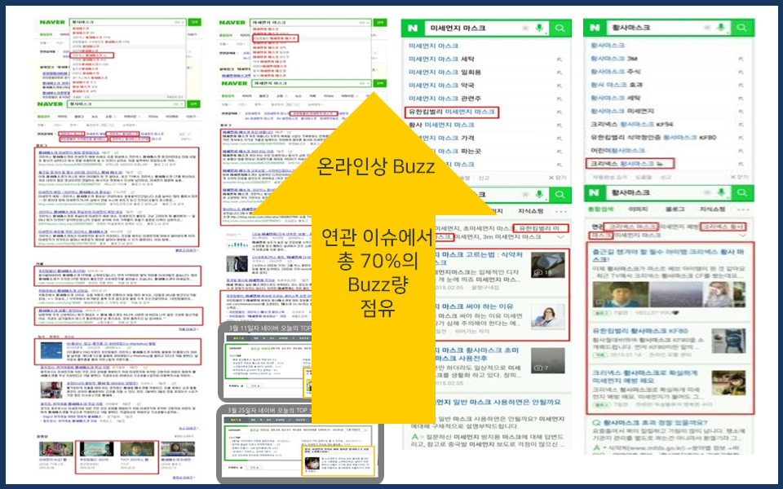This screenshot has width=783, height=489.
Task: Click green N logo beside 미세먼지 마스크 mobile input
Action: [x=413, y=28]
